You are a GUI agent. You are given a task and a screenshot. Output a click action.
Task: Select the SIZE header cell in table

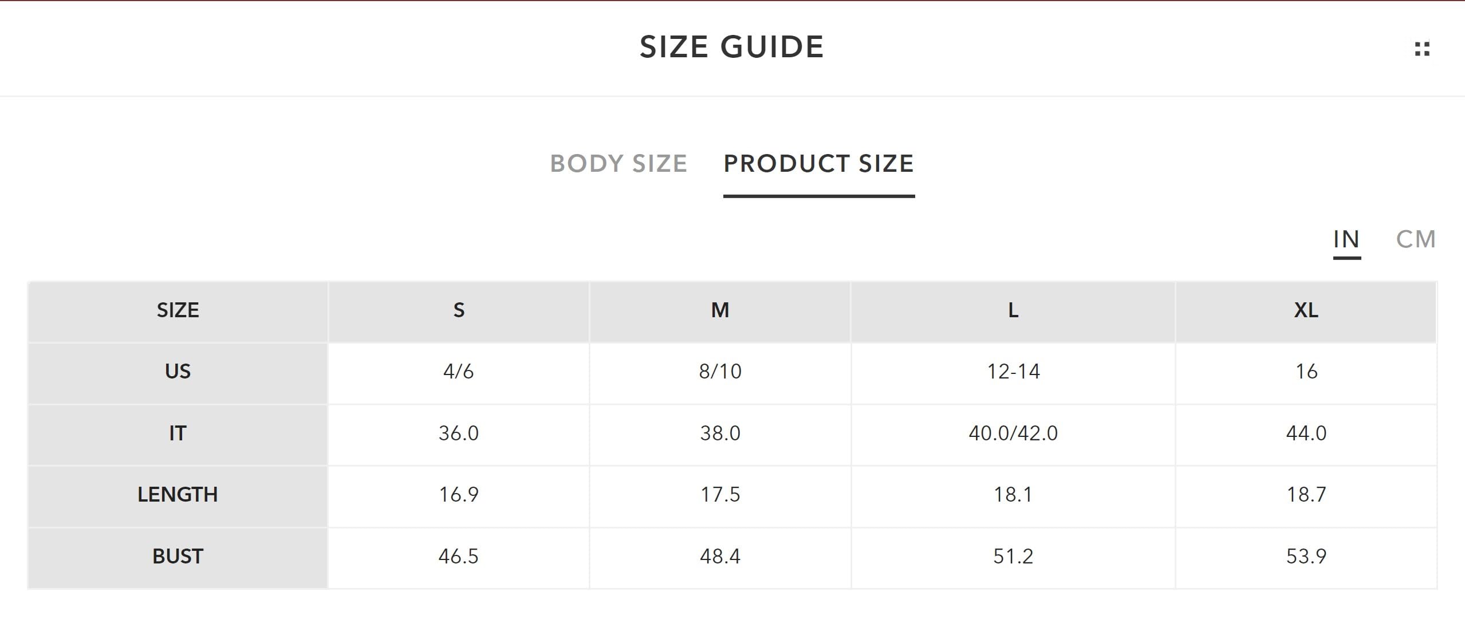(x=178, y=310)
